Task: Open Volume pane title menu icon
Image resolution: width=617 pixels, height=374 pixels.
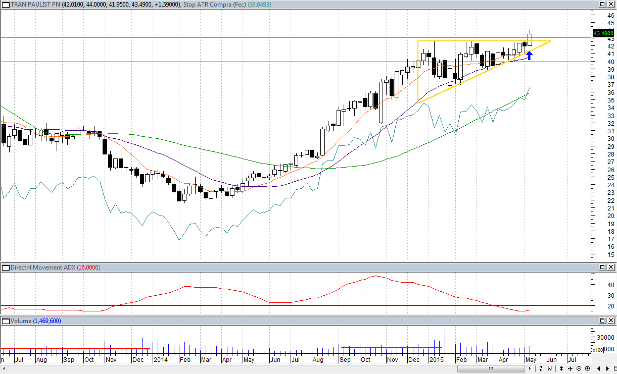Action: pos(5,321)
